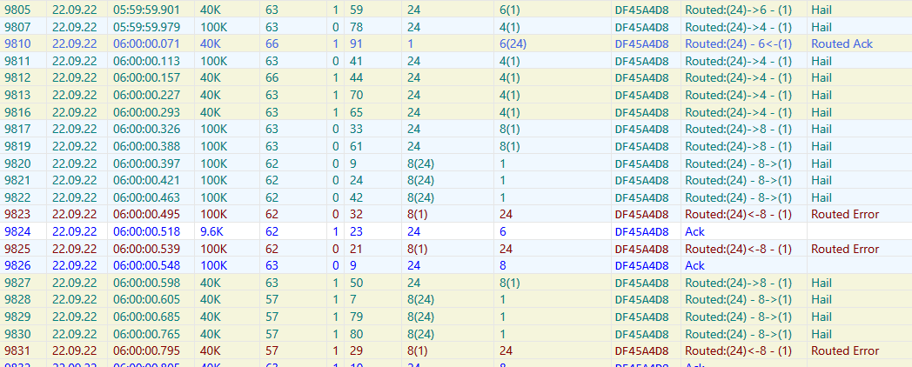Select row number 9820

[16, 163]
